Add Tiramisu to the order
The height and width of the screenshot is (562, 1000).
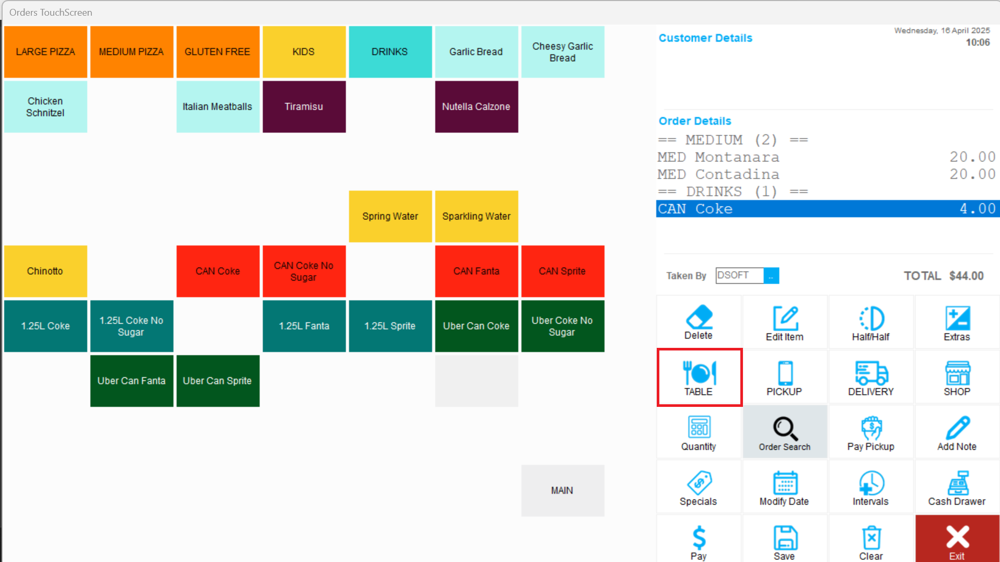[x=304, y=107]
